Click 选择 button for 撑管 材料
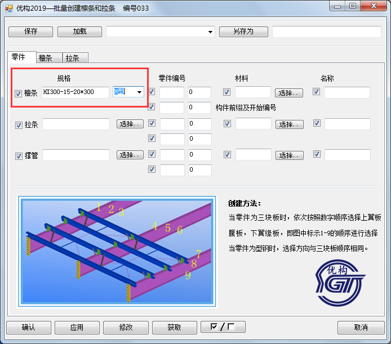Image resolution: width=391 pixels, height=344 pixels. 289,155
